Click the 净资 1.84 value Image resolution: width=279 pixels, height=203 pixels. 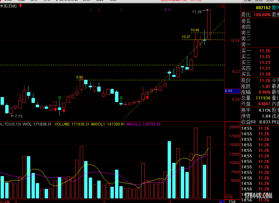(266, 116)
